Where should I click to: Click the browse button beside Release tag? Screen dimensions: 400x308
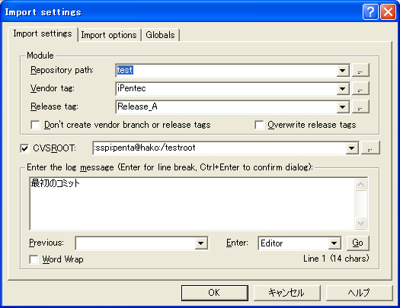coord(360,106)
